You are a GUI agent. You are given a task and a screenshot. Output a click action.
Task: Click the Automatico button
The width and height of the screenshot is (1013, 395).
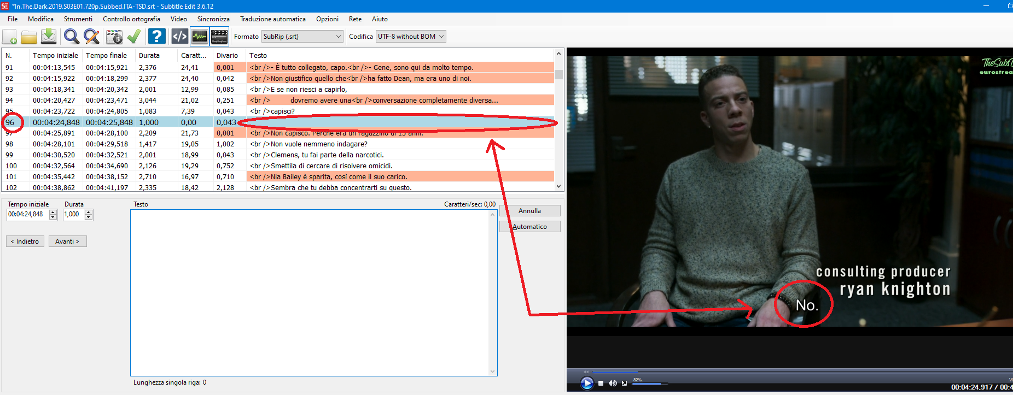529,227
